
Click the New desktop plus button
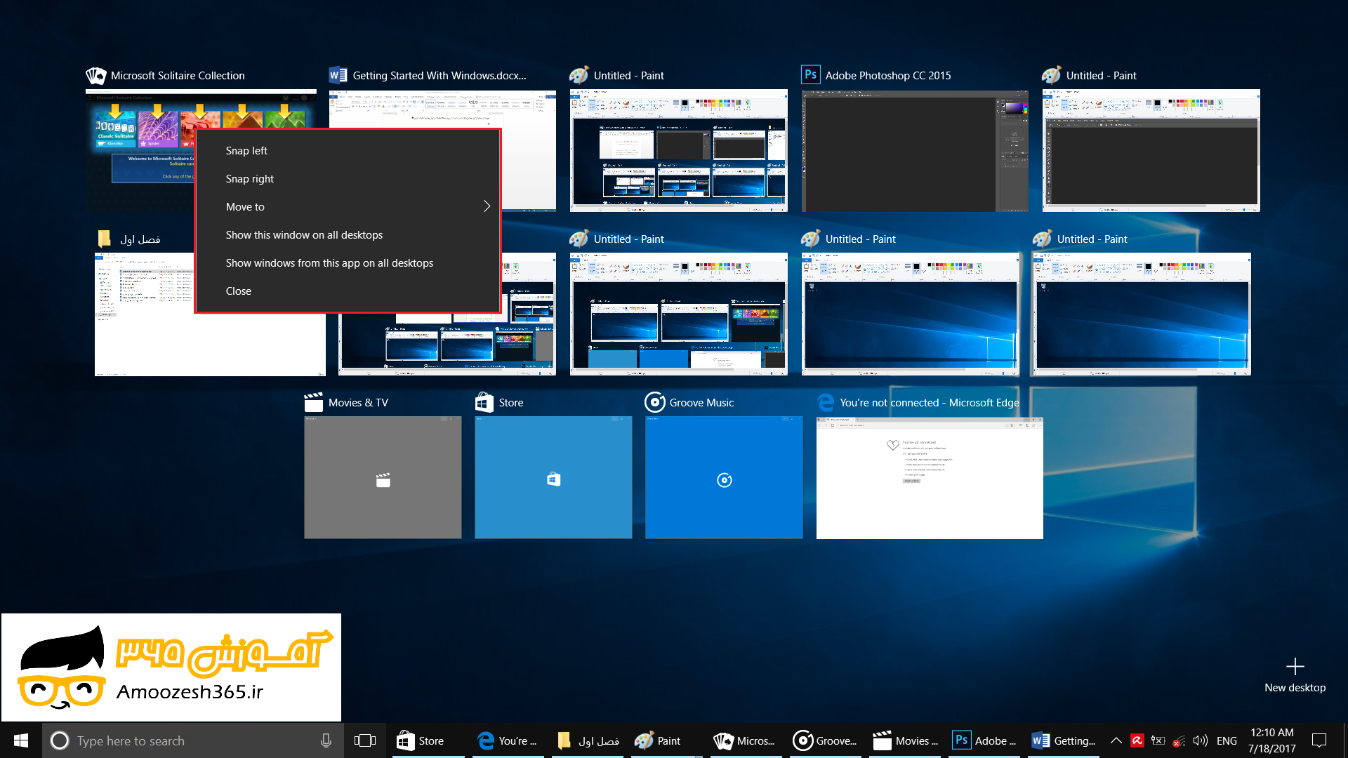tap(1295, 666)
